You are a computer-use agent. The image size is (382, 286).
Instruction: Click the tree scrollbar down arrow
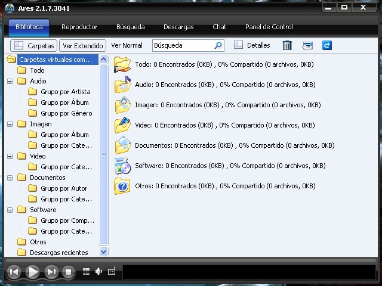tap(103, 251)
